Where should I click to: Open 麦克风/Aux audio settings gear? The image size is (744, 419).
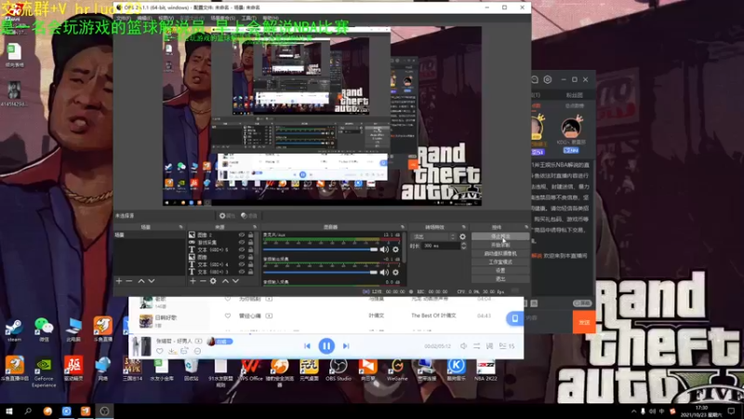point(396,250)
